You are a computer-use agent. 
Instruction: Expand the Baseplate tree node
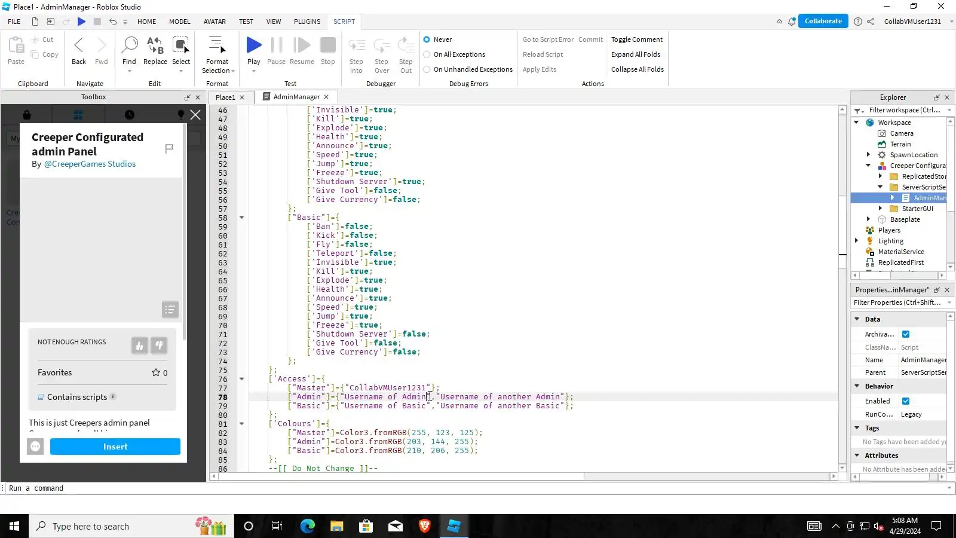[869, 219]
